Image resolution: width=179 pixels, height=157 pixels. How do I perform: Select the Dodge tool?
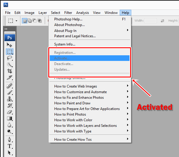click(x=9, y=132)
